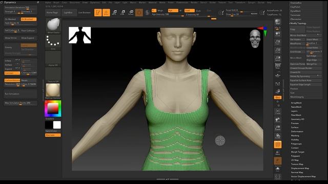Toggle Floor Collision in Dynamics
Image resolution: width=328 pixels, height=184 pixels.
29,31
